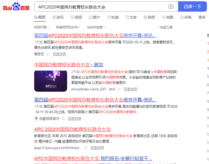Image resolution: width=209 pixels, height=164 pixels.
Task: Open 百度快照 for the showsfinder.com result
Action: point(130,89)
